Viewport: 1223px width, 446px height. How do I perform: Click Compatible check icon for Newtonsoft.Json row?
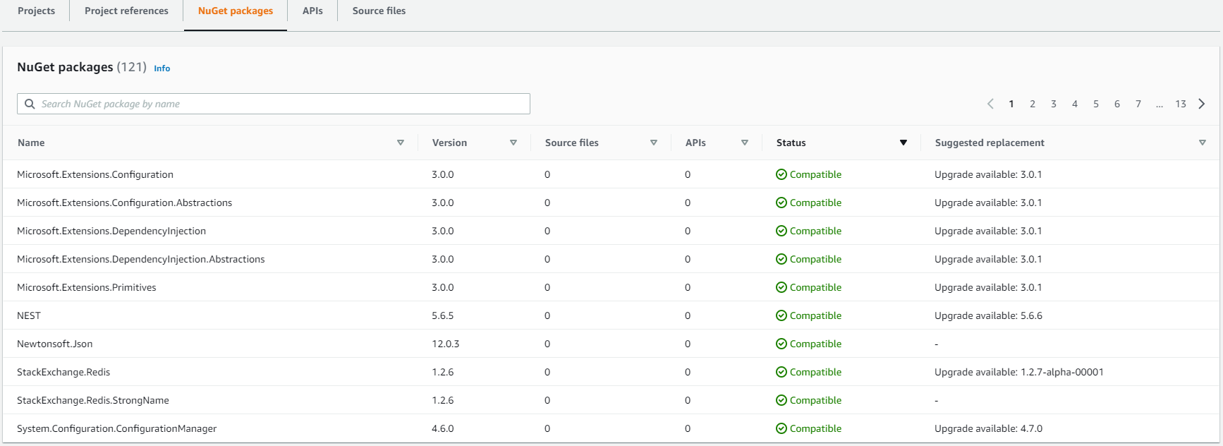click(x=781, y=344)
